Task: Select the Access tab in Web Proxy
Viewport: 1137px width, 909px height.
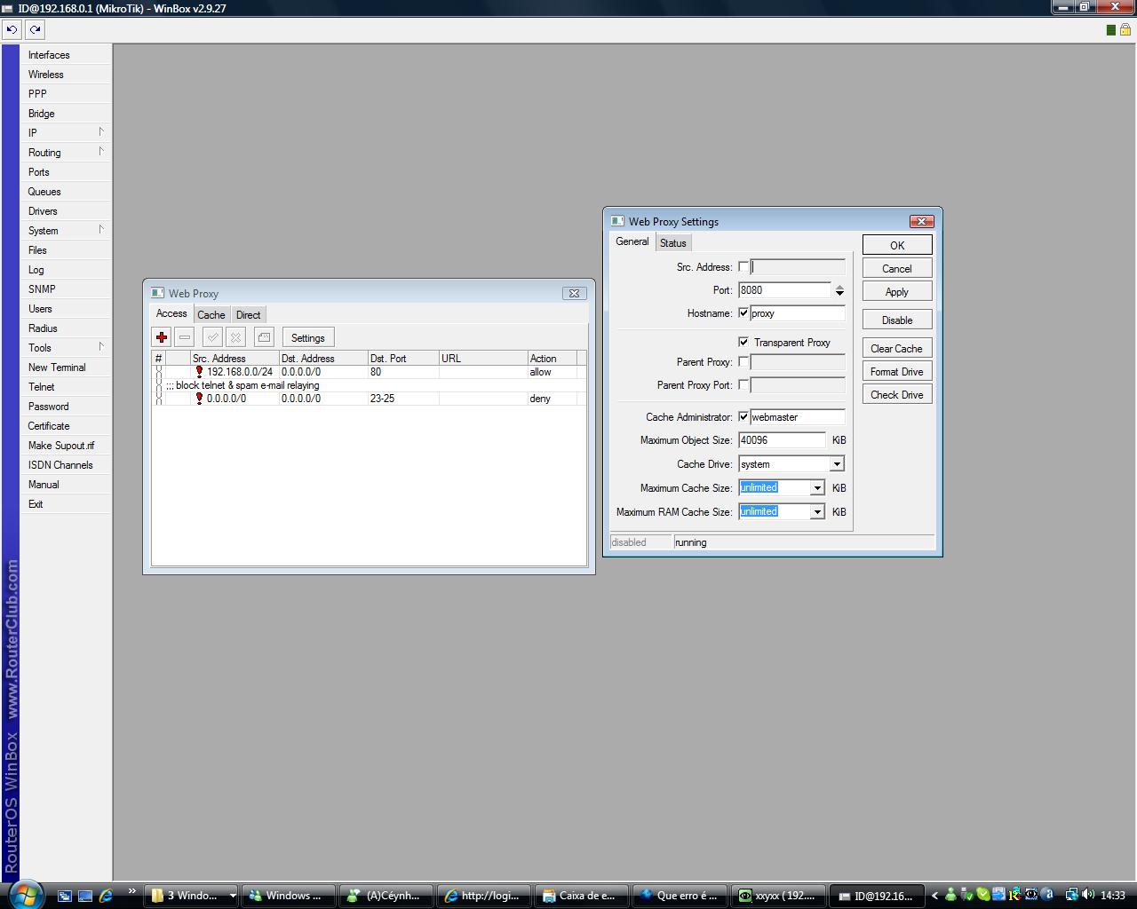Action: coord(171,313)
